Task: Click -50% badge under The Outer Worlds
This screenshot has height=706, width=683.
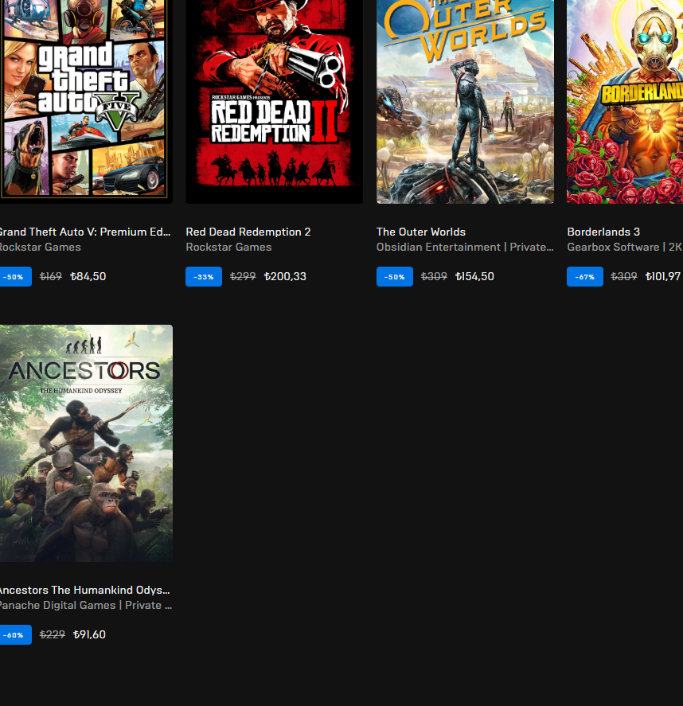Action: click(x=394, y=276)
